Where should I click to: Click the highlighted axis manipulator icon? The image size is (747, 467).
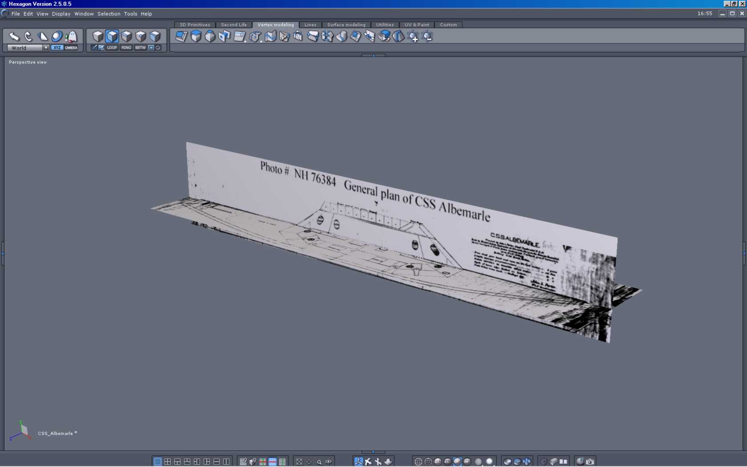358,462
